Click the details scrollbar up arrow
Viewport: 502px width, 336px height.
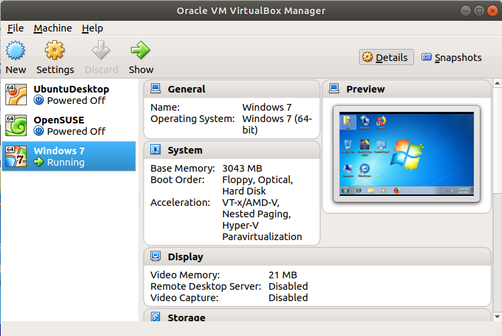pos(497,83)
